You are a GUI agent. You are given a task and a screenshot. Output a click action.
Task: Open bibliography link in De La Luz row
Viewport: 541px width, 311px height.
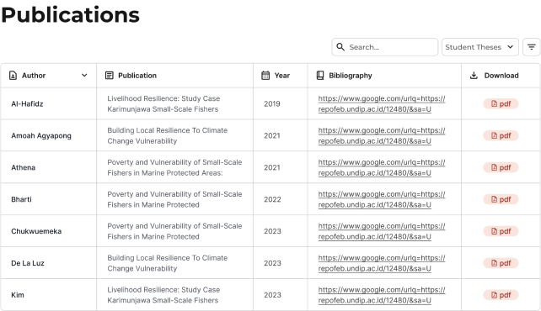[382, 263]
